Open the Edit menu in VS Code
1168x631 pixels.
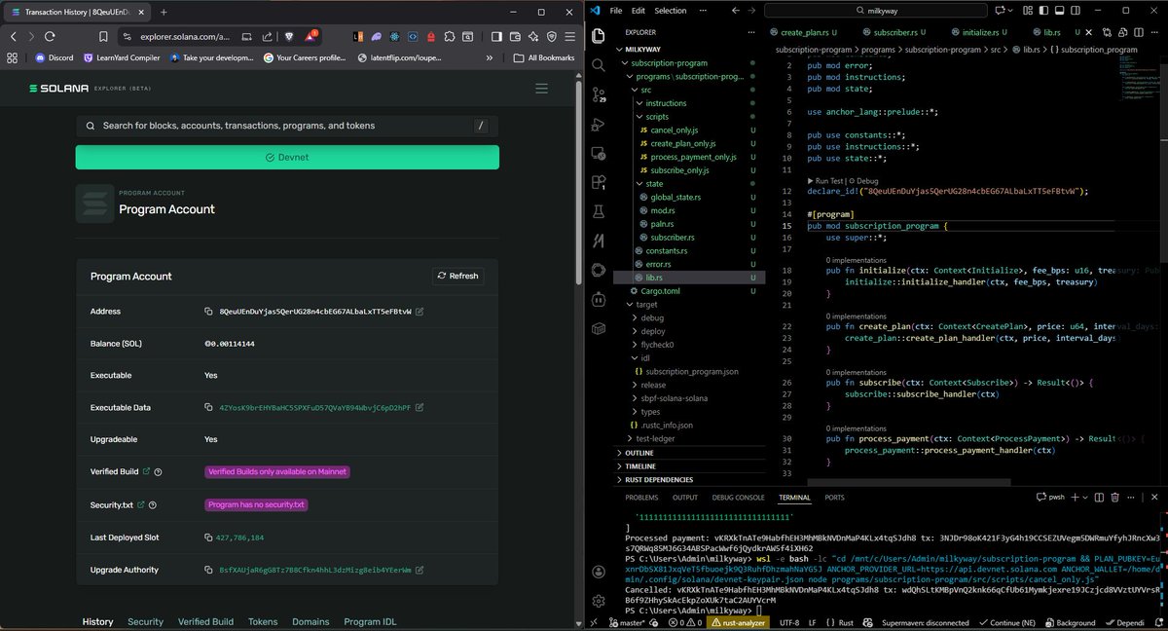639,11
